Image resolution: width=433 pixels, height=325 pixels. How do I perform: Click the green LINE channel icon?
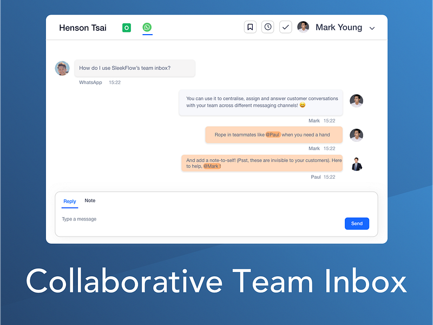pyautogui.click(x=127, y=28)
